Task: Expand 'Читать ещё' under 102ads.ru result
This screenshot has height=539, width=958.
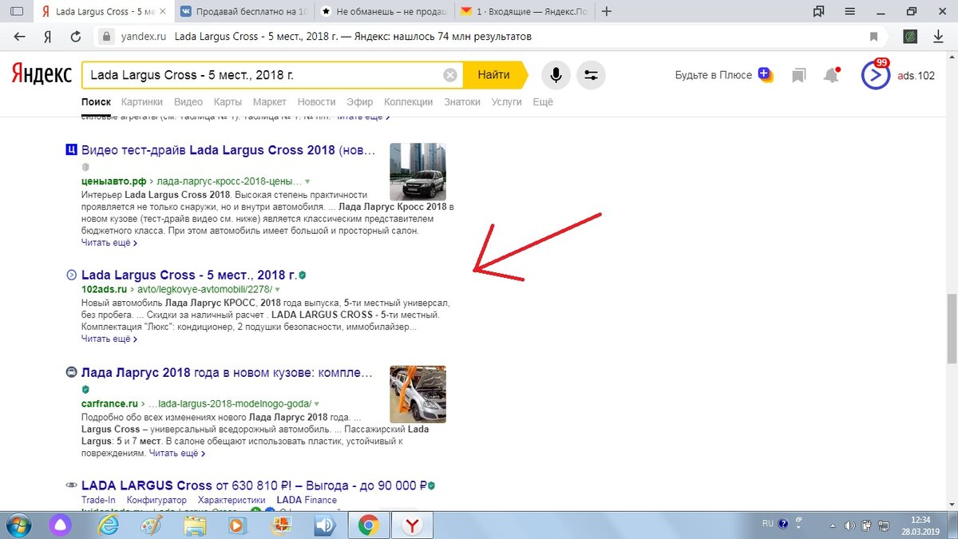Action: click(x=109, y=339)
